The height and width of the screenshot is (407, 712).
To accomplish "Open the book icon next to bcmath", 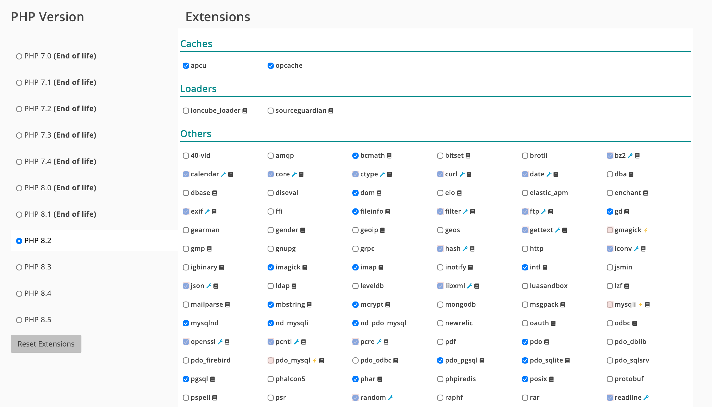I will pos(389,156).
